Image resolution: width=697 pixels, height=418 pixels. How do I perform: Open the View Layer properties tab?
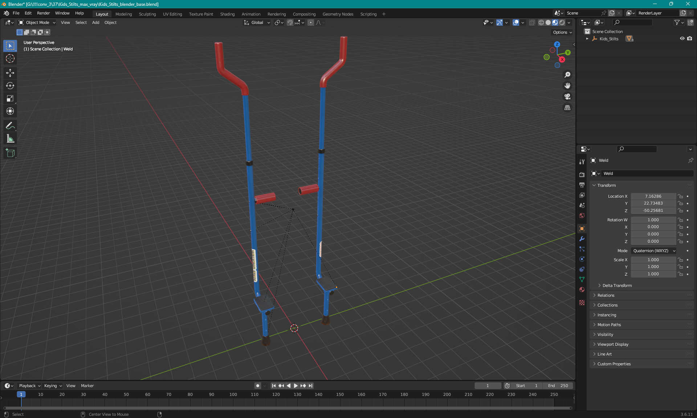pos(582,195)
